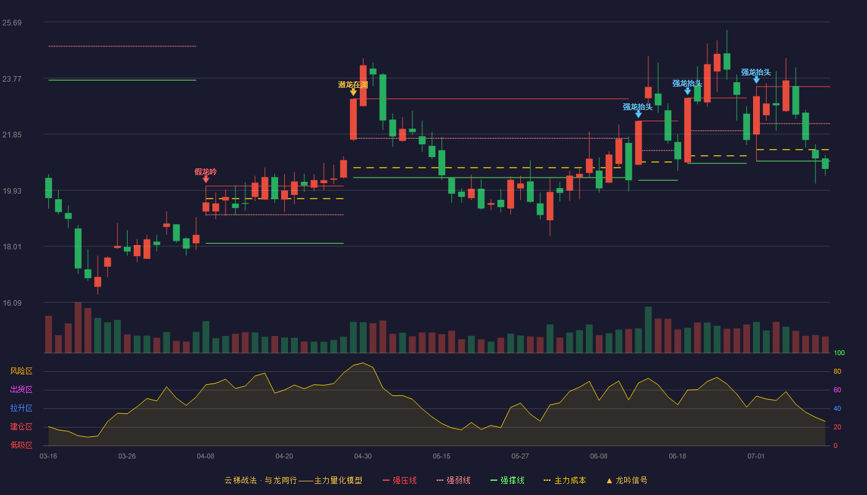The height and width of the screenshot is (495, 867).
Task: Toggle the 主力成本 legend series
Action: [565, 480]
